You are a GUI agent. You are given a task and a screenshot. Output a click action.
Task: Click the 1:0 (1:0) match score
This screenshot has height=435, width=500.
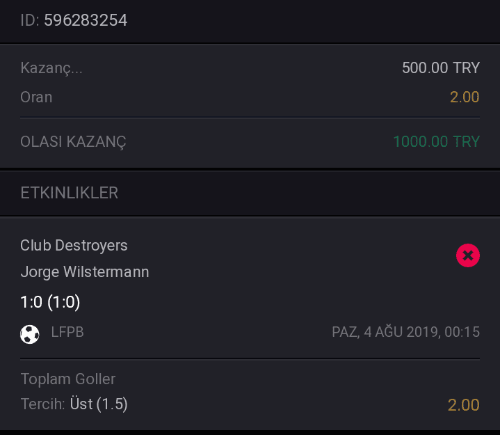(50, 302)
